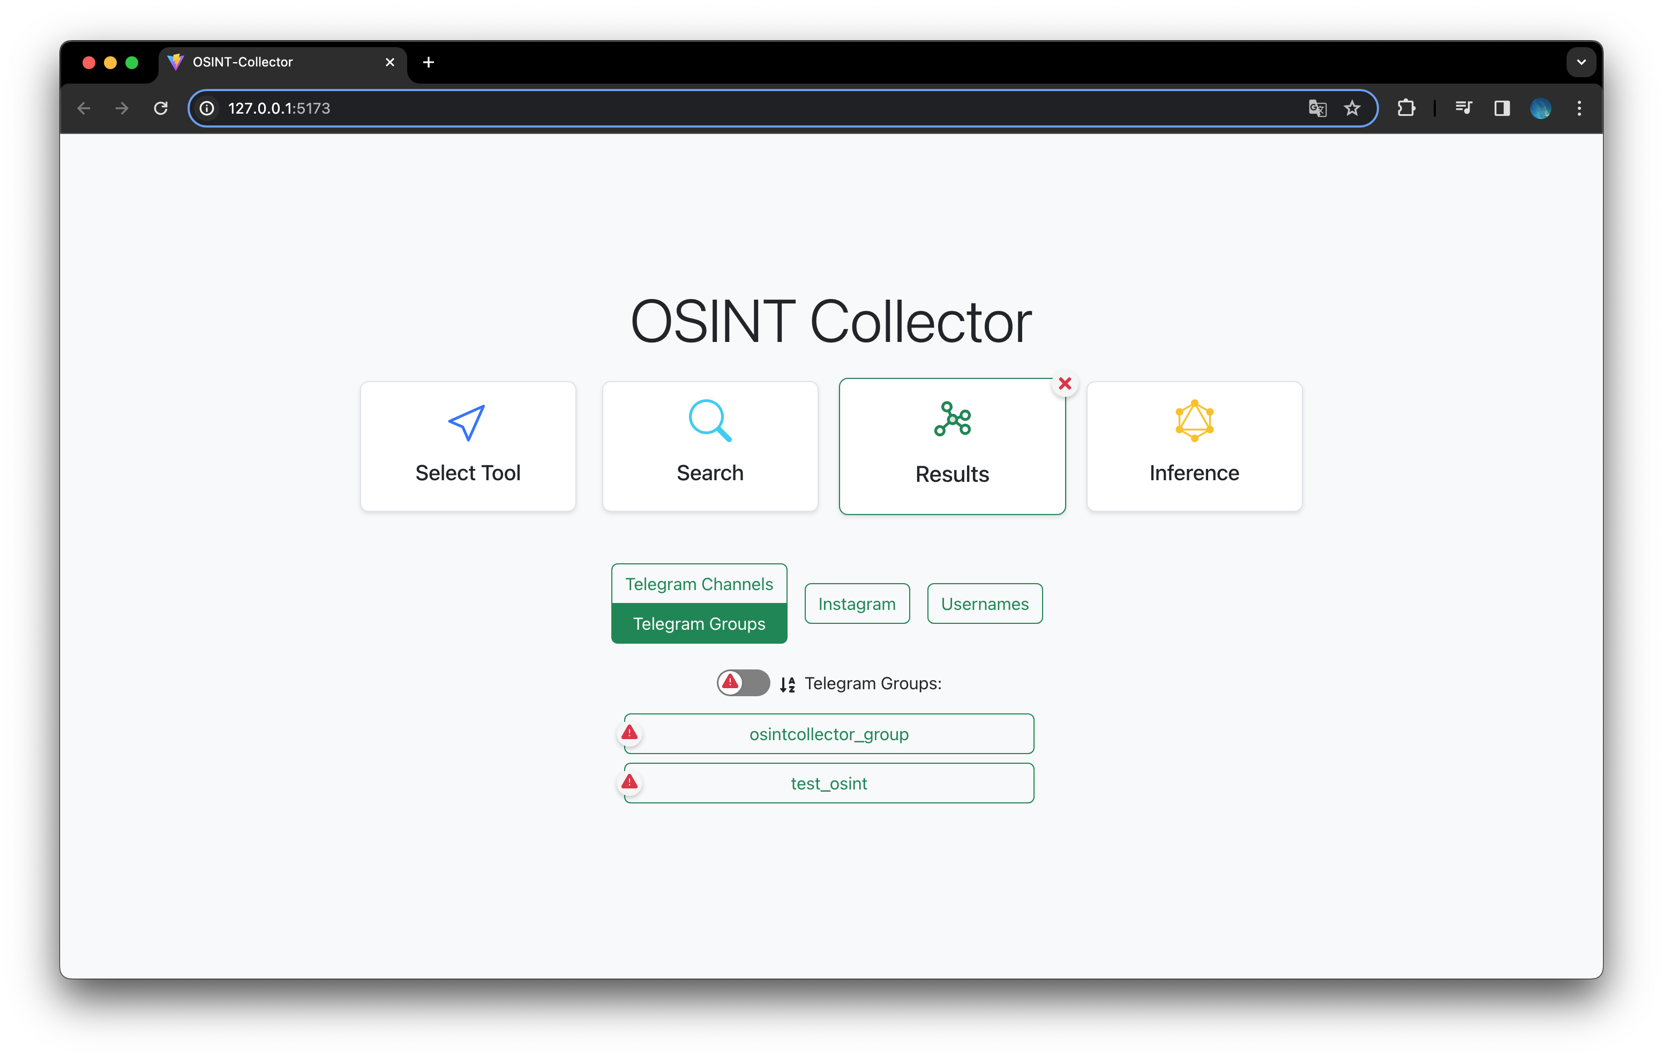
Task: Click the warning icon beside osintcollector_group
Action: click(x=629, y=733)
